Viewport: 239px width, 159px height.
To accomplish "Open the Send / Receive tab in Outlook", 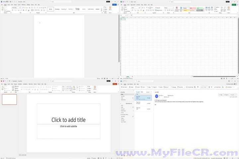I will 130,84.
